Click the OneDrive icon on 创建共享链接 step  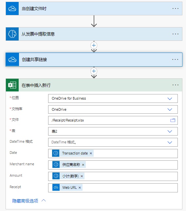coord(12,59)
